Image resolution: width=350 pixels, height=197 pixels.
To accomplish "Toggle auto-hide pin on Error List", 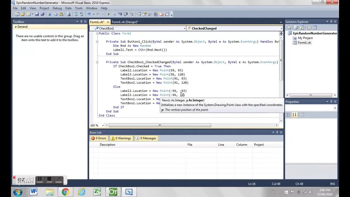I will (277, 132).
